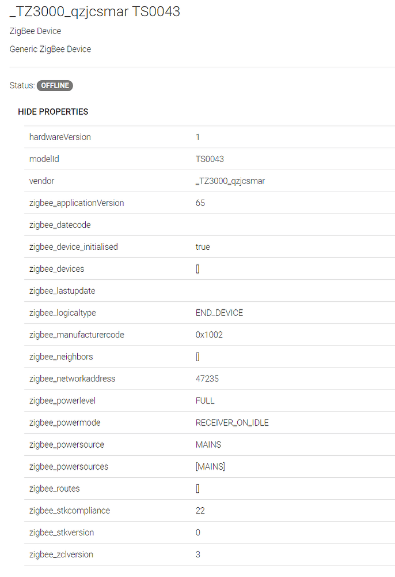Select the zigbee_logicaltype END_DEVICE value
Screen dimensions: 395x577
click(219, 312)
